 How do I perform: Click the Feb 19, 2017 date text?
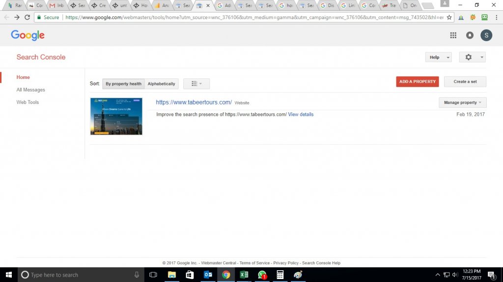click(x=471, y=114)
